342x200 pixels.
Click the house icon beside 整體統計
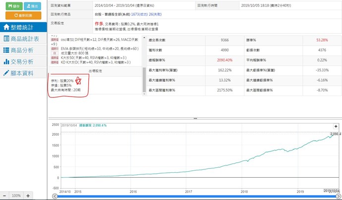click(x=6, y=27)
